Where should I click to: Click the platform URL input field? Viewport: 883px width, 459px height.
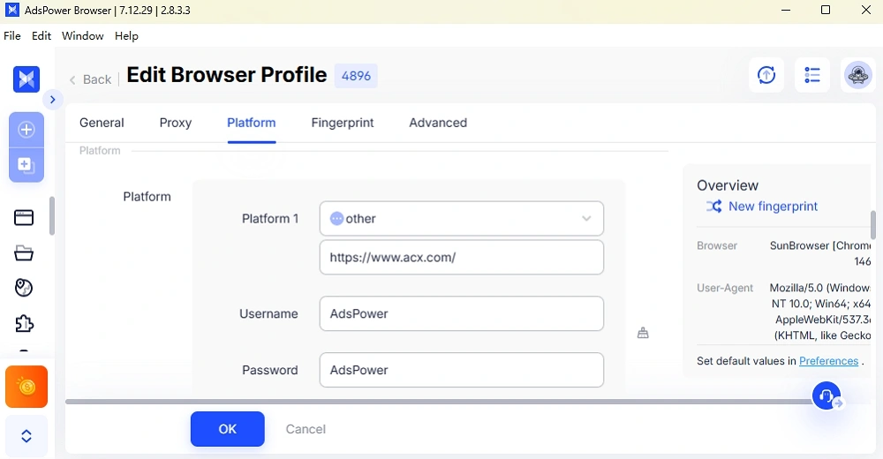coord(461,258)
